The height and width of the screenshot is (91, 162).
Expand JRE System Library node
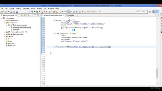pos(5,32)
